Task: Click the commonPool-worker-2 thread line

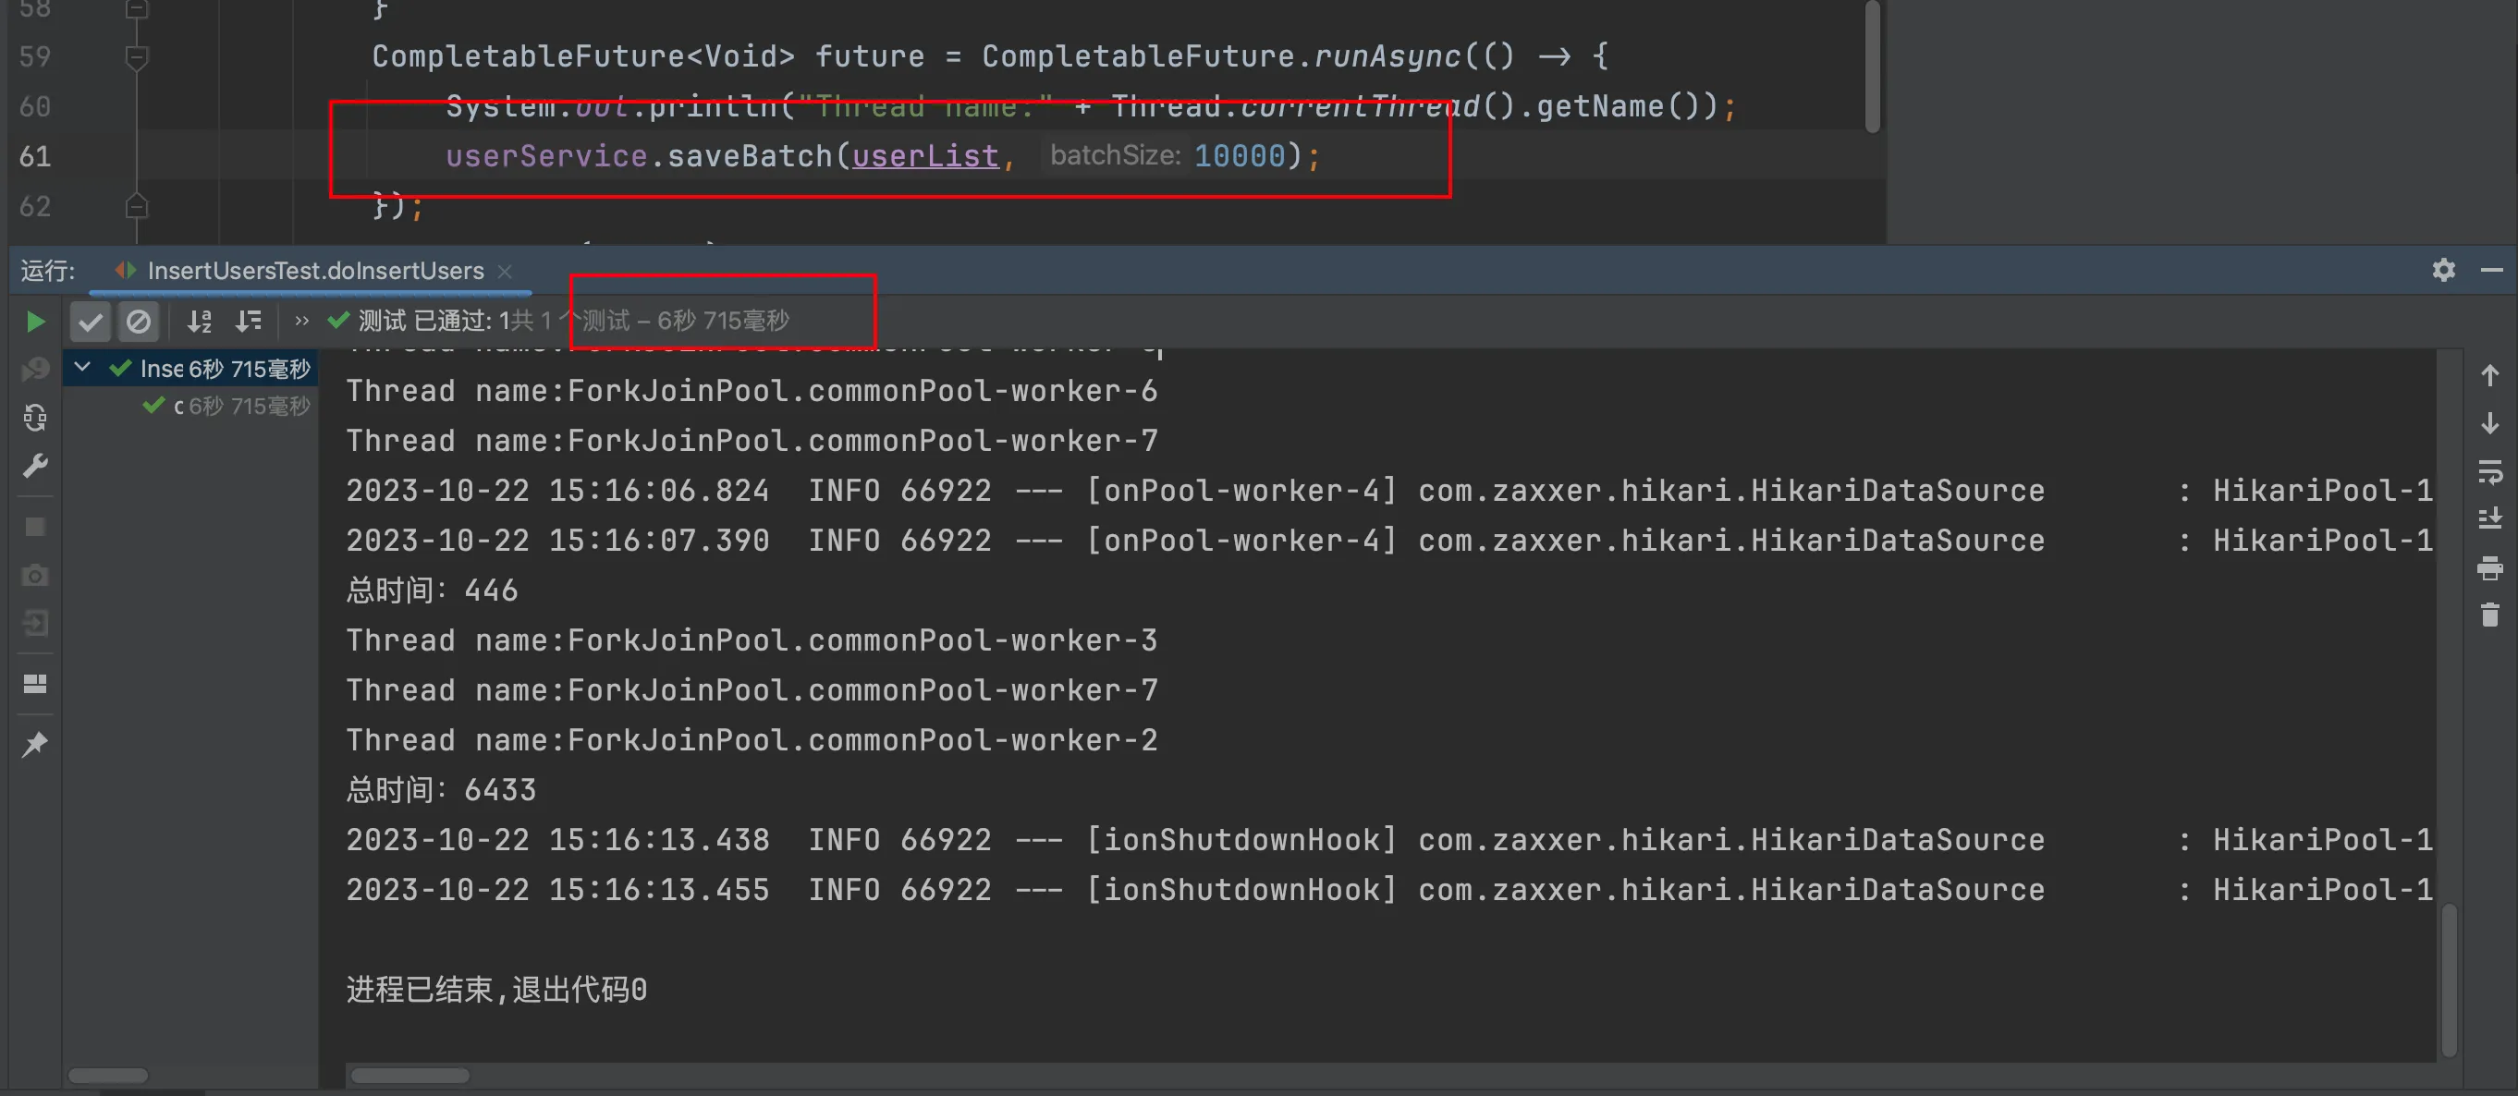Action: pyautogui.click(x=752, y=739)
